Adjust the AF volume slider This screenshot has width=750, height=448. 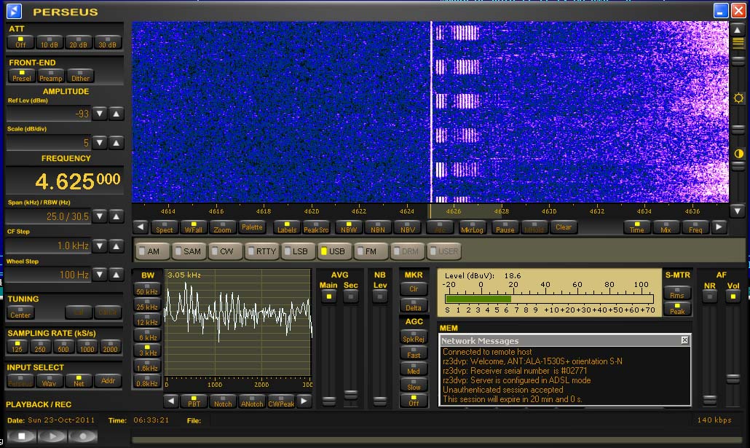[733, 379]
